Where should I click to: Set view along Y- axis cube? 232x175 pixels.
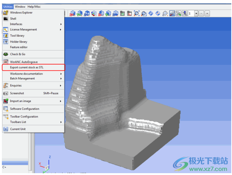pos(108,13)
